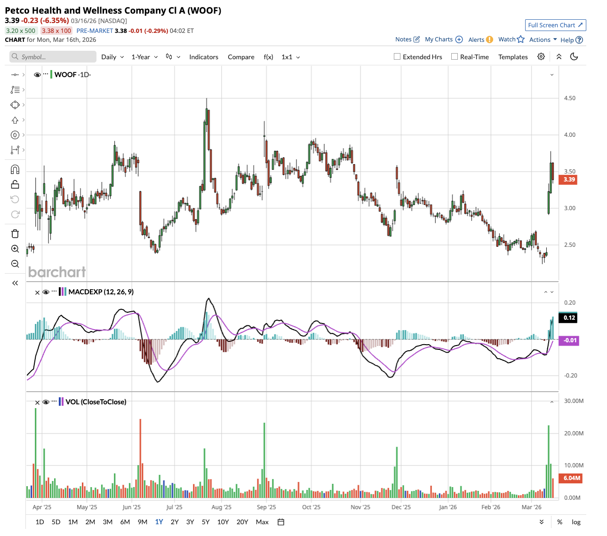The image size is (607, 536).
Task: Expand the bottom toolbar double chevron
Action: pos(542,522)
